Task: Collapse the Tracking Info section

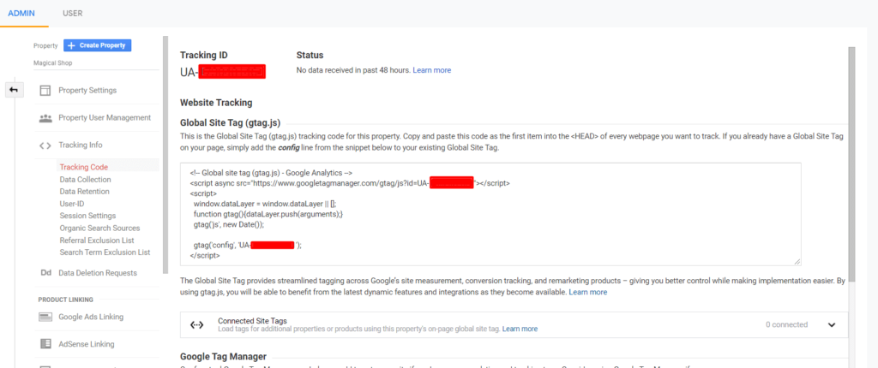Action: [x=81, y=145]
